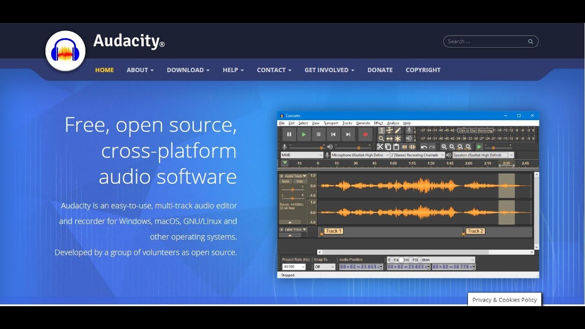Click the Copy icon in edit toolbar
The image size is (585, 329).
point(388,147)
